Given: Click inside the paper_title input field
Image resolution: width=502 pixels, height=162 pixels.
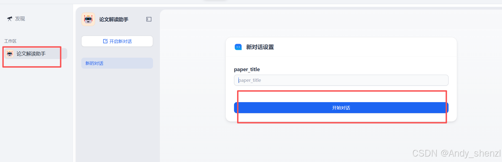Looking at the screenshot, I should (x=341, y=80).
